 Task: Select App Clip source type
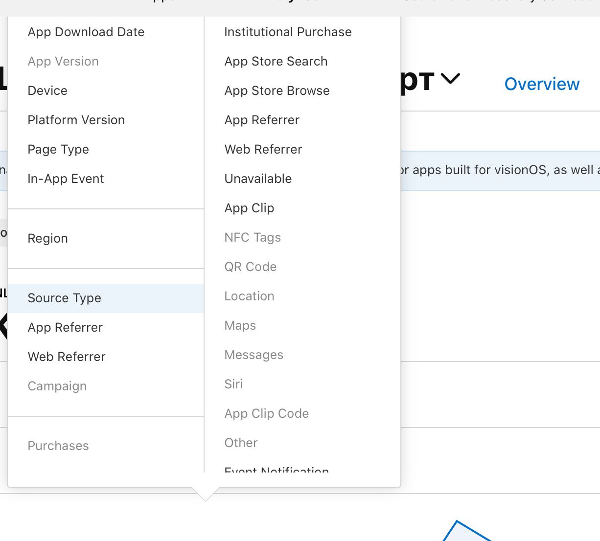click(249, 208)
